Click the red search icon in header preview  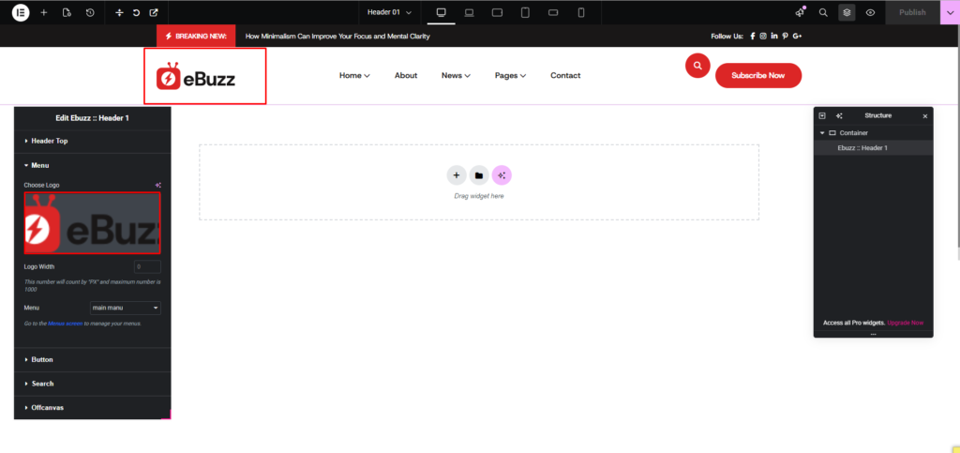tap(697, 66)
